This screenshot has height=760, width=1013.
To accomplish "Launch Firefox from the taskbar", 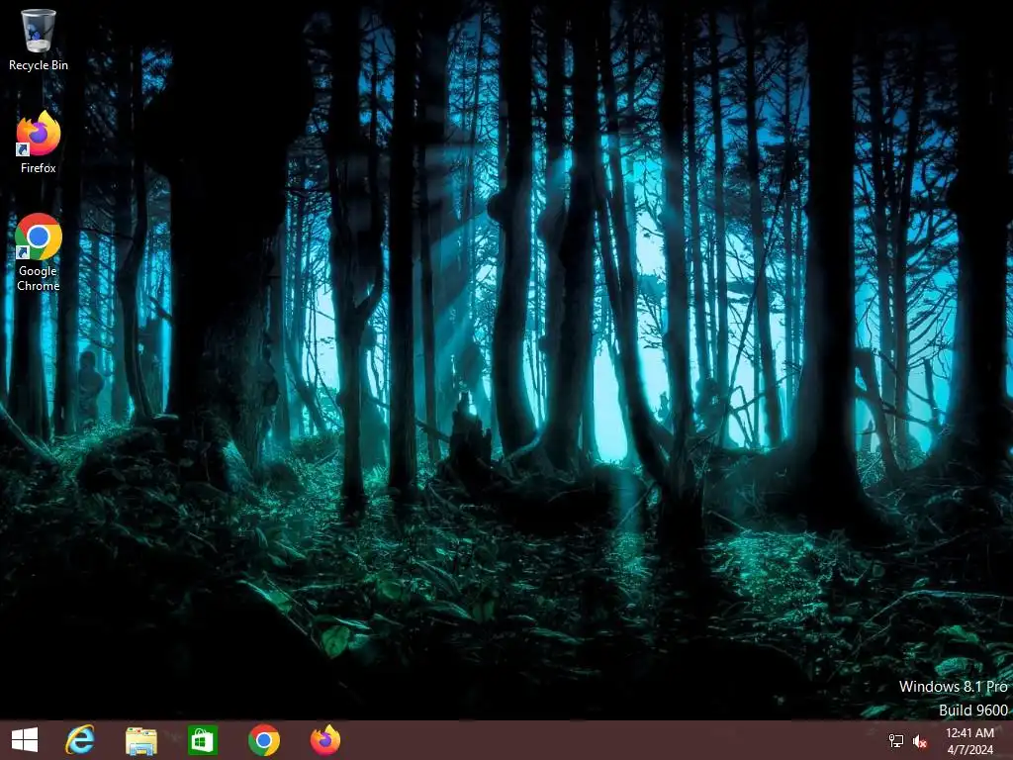I will 324,740.
